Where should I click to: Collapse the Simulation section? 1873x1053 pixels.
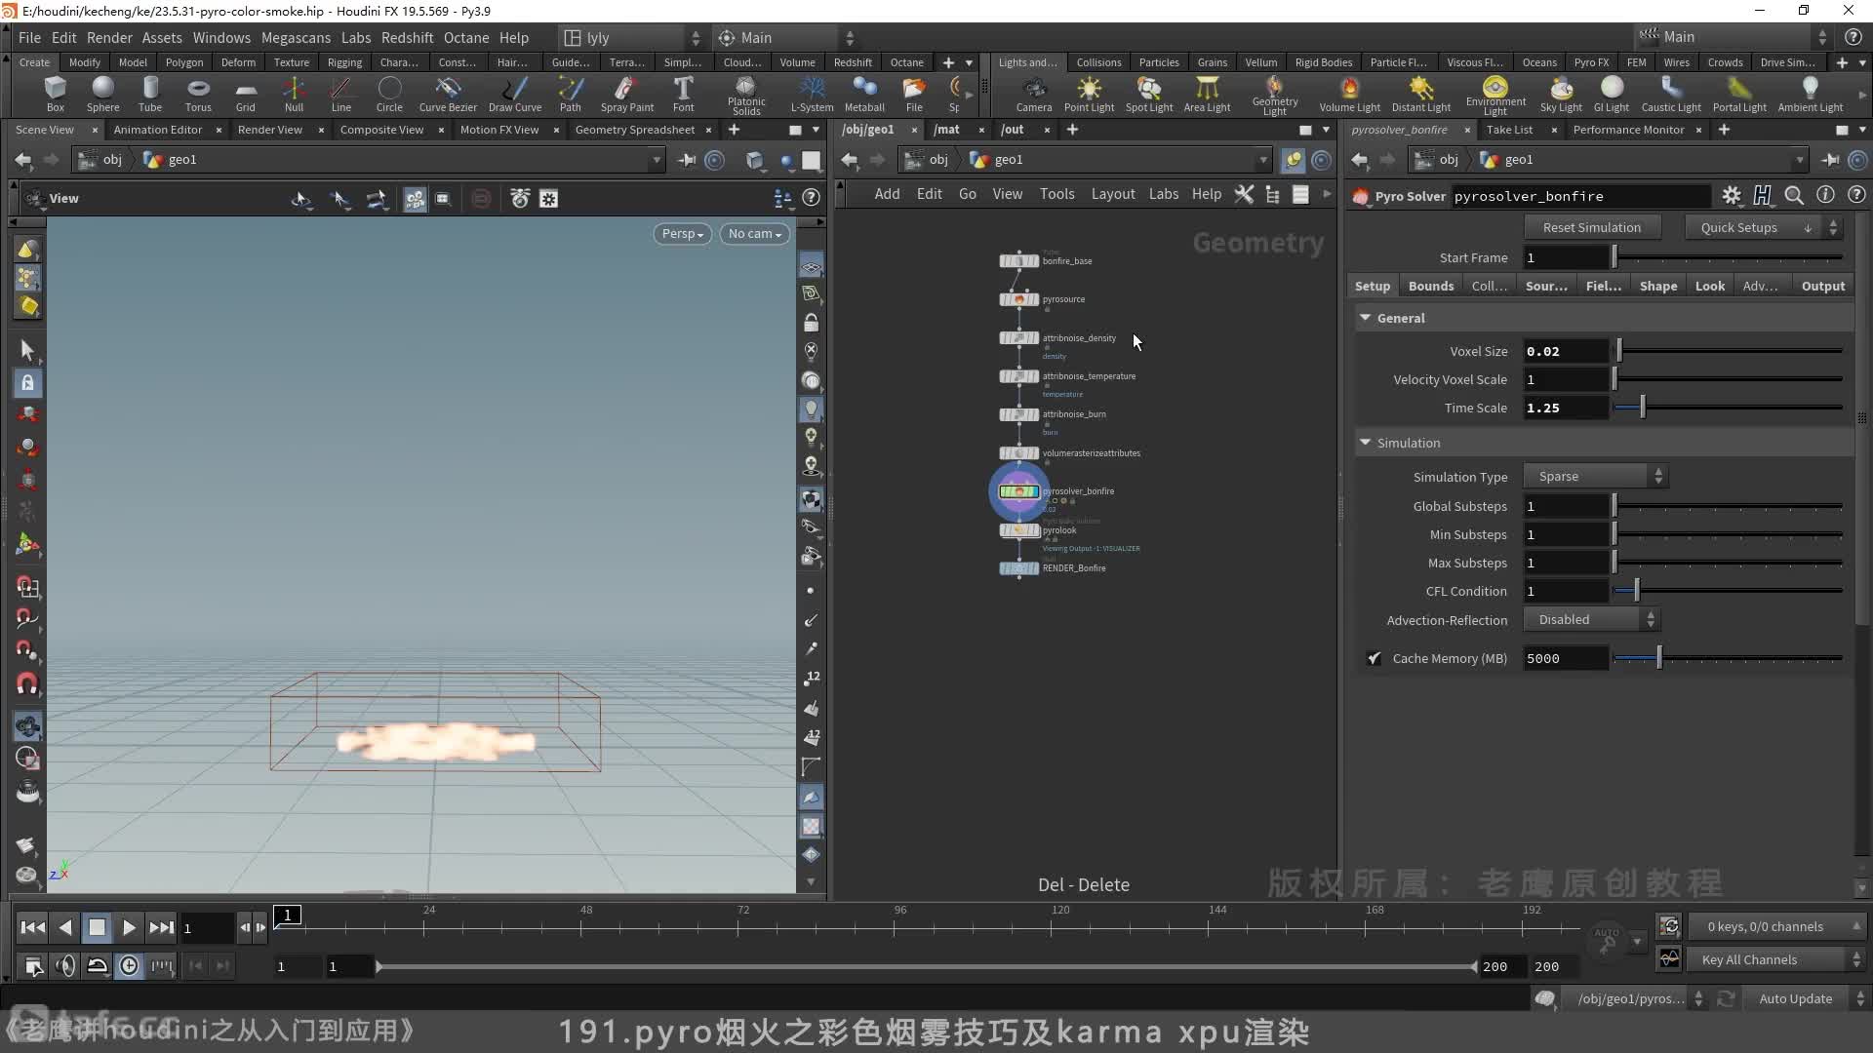point(1366,443)
